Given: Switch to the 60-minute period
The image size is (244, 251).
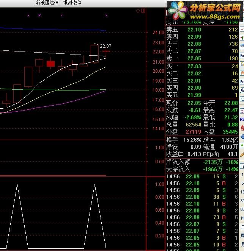Looking at the screenshot, I should [242, 209].
